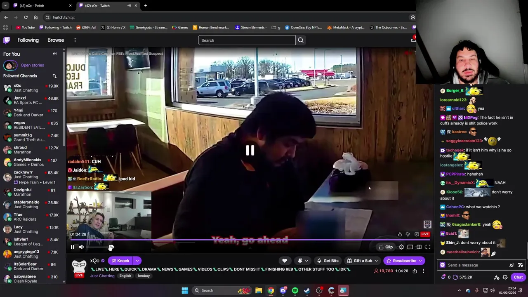The width and height of the screenshot is (528, 297).
Task: Sort followed channels with the sort icon
Action: pos(54,76)
